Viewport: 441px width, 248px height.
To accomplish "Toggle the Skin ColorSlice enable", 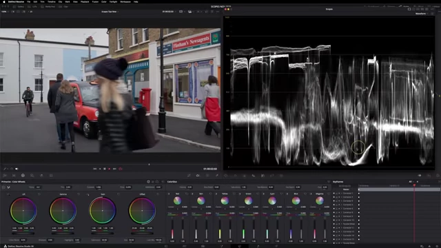I will 192,194.
